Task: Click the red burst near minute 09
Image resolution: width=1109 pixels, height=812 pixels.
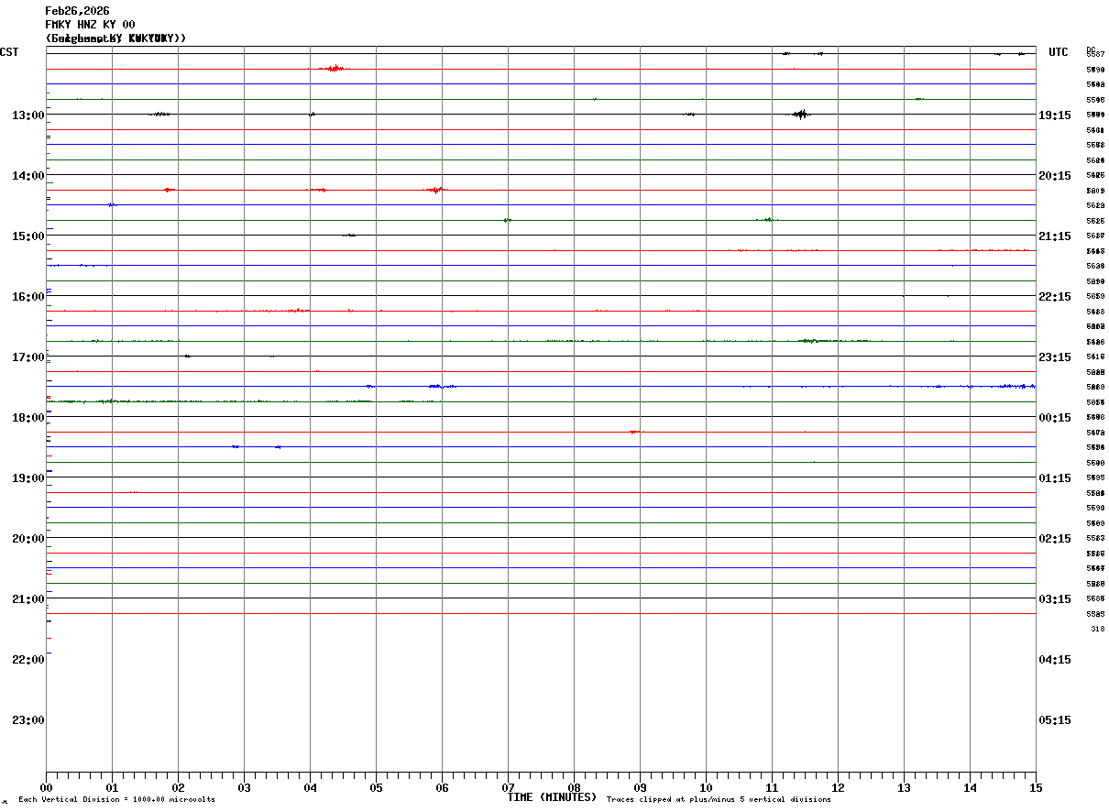Action: click(x=636, y=432)
